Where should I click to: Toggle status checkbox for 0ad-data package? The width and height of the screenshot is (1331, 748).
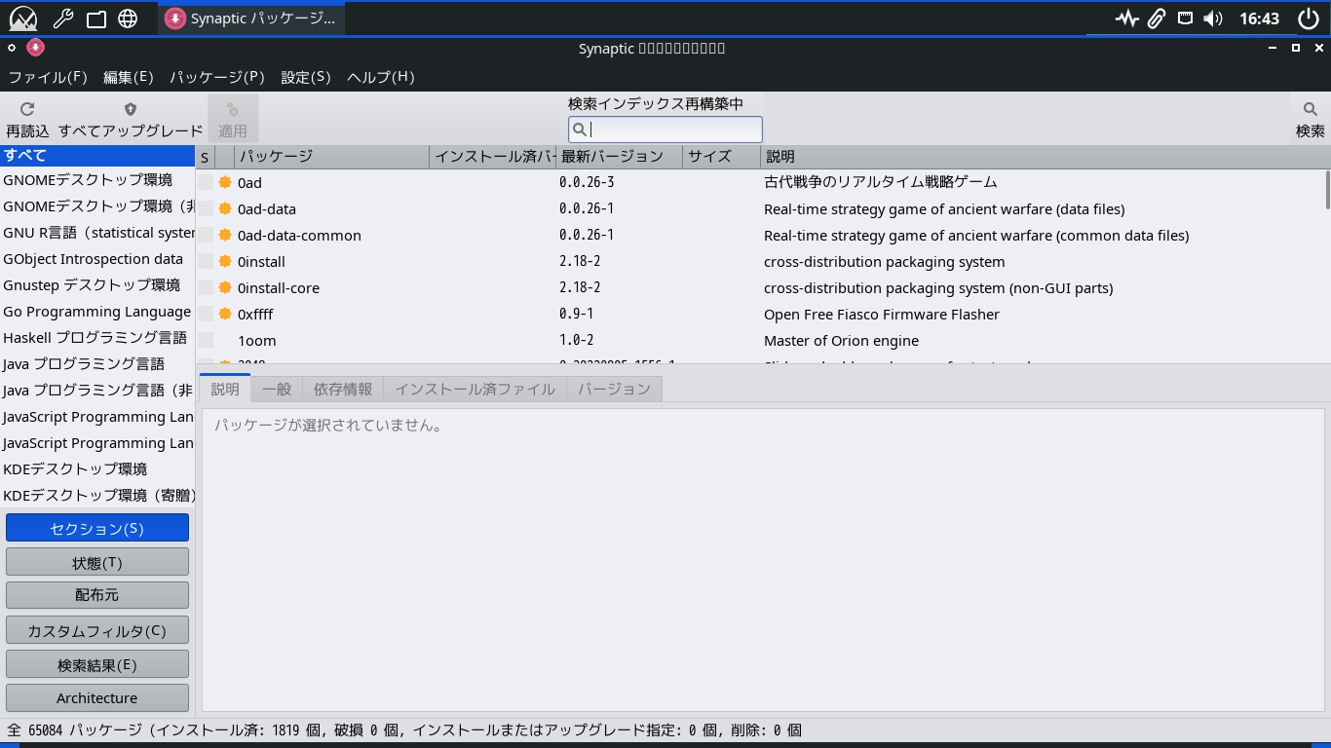click(x=206, y=208)
